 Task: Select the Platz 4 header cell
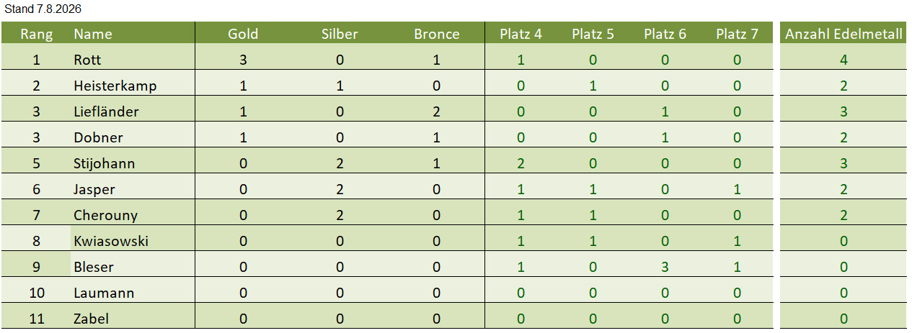pyautogui.click(x=521, y=34)
